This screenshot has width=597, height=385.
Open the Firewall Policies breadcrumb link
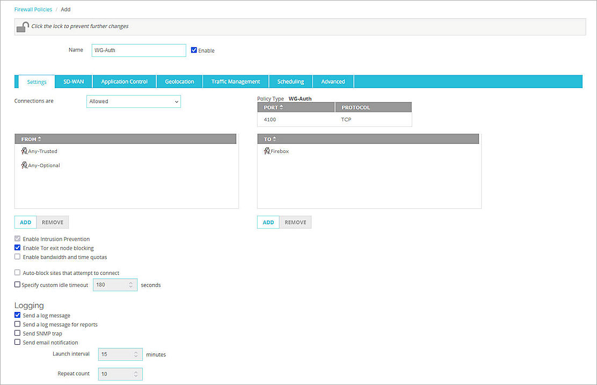pos(33,9)
